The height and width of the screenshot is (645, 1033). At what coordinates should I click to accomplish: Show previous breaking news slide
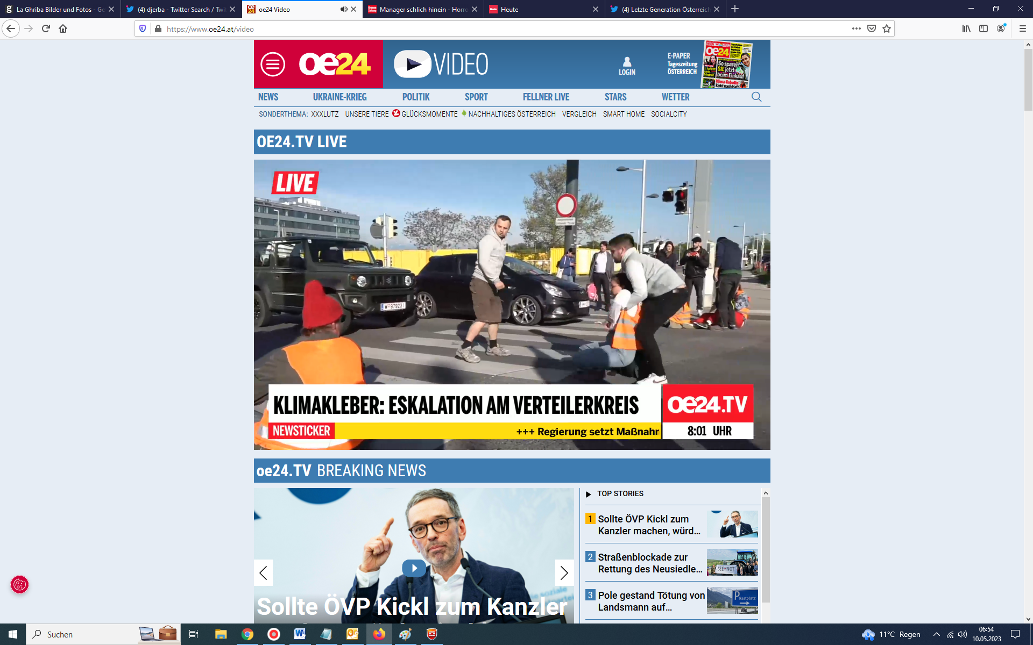click(x=263, y=573)
